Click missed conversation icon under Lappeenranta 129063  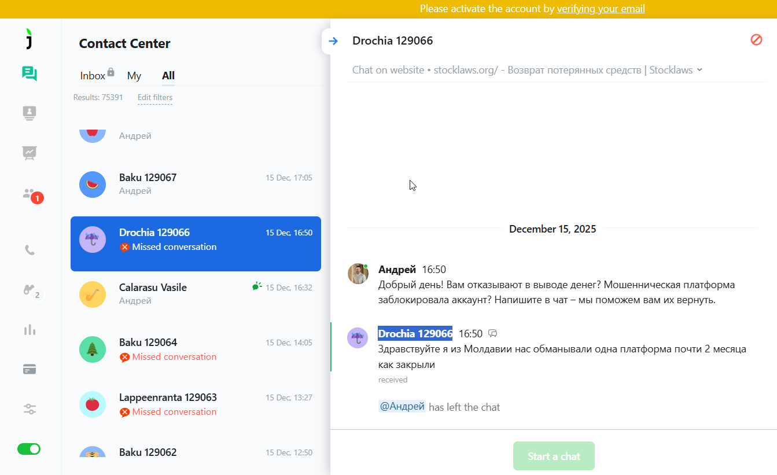(x=124, y=413)
